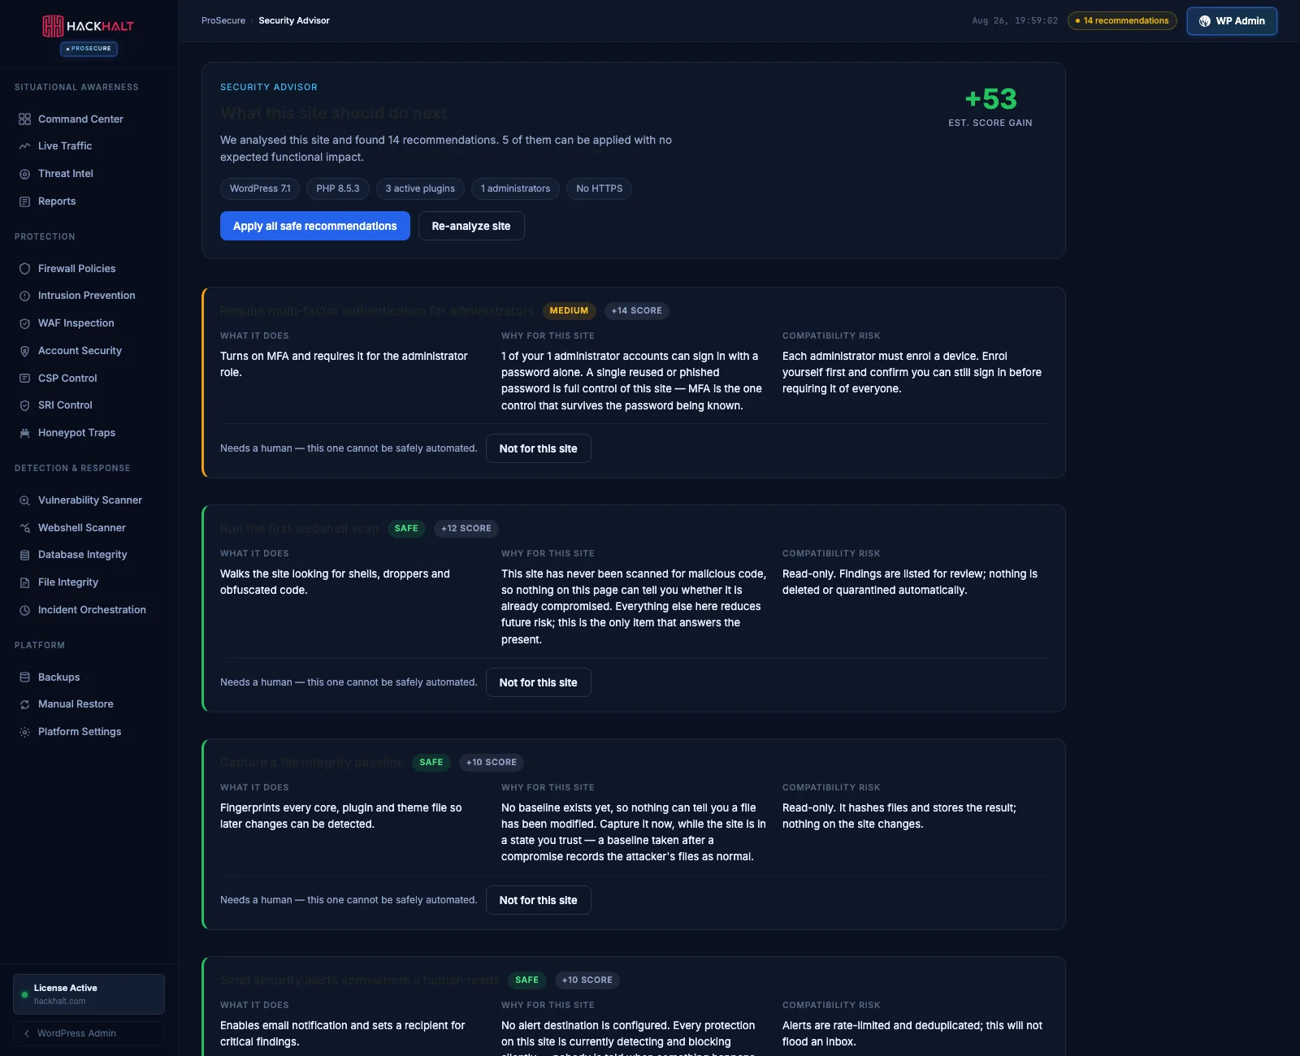Click the Aug 26, 19:59:02 timestamp
This screenshot has height=1056, width=1300.
coord(1015,21)
